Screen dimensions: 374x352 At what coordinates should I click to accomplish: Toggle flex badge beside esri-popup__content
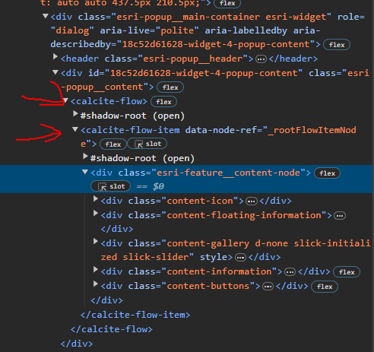coord(170,87)
